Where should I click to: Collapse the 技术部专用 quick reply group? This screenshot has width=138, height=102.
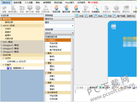[46, 92]
